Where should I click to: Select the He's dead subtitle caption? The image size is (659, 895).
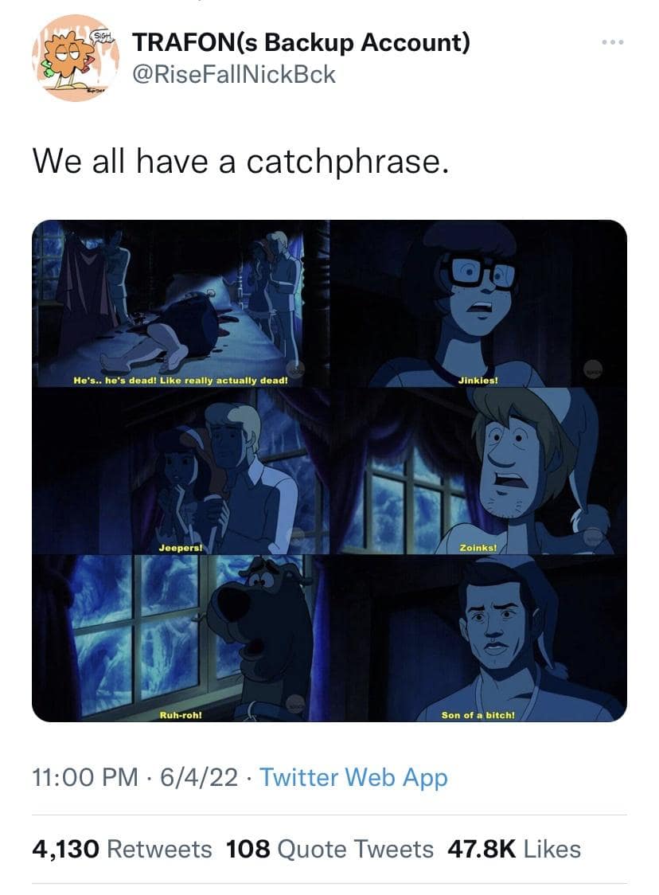click(181, 380)
